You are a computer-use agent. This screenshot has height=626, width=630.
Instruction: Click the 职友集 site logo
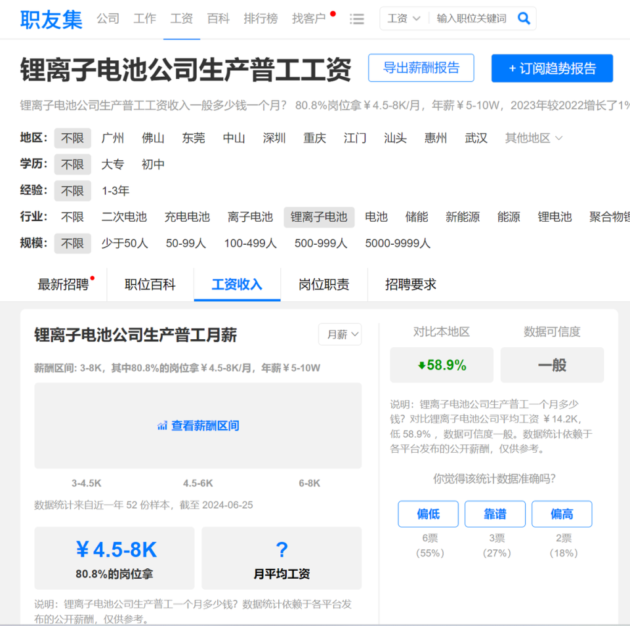(51, 19)
